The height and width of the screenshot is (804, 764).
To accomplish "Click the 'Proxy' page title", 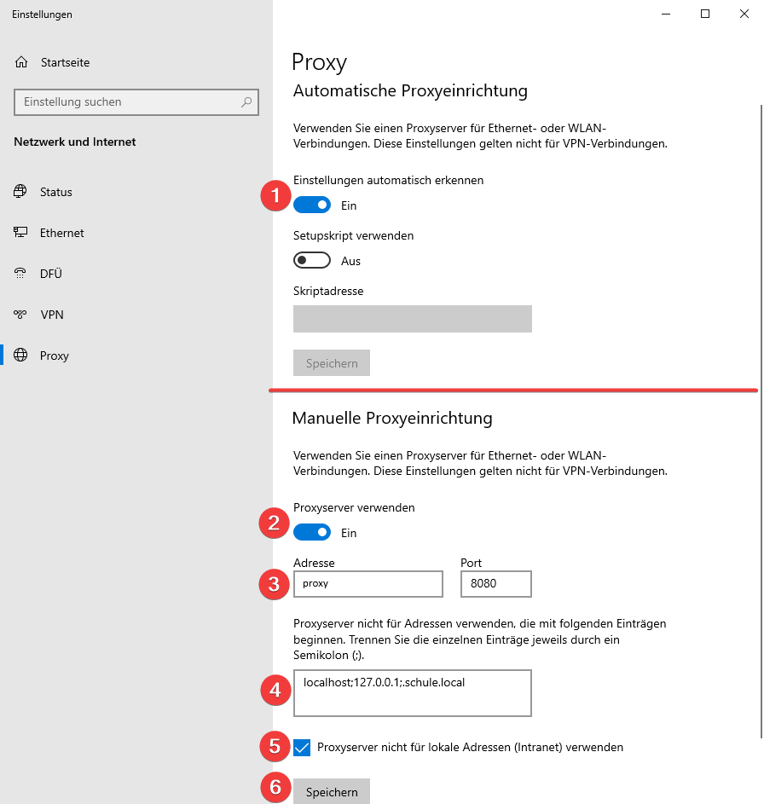I will coord(320,62).
